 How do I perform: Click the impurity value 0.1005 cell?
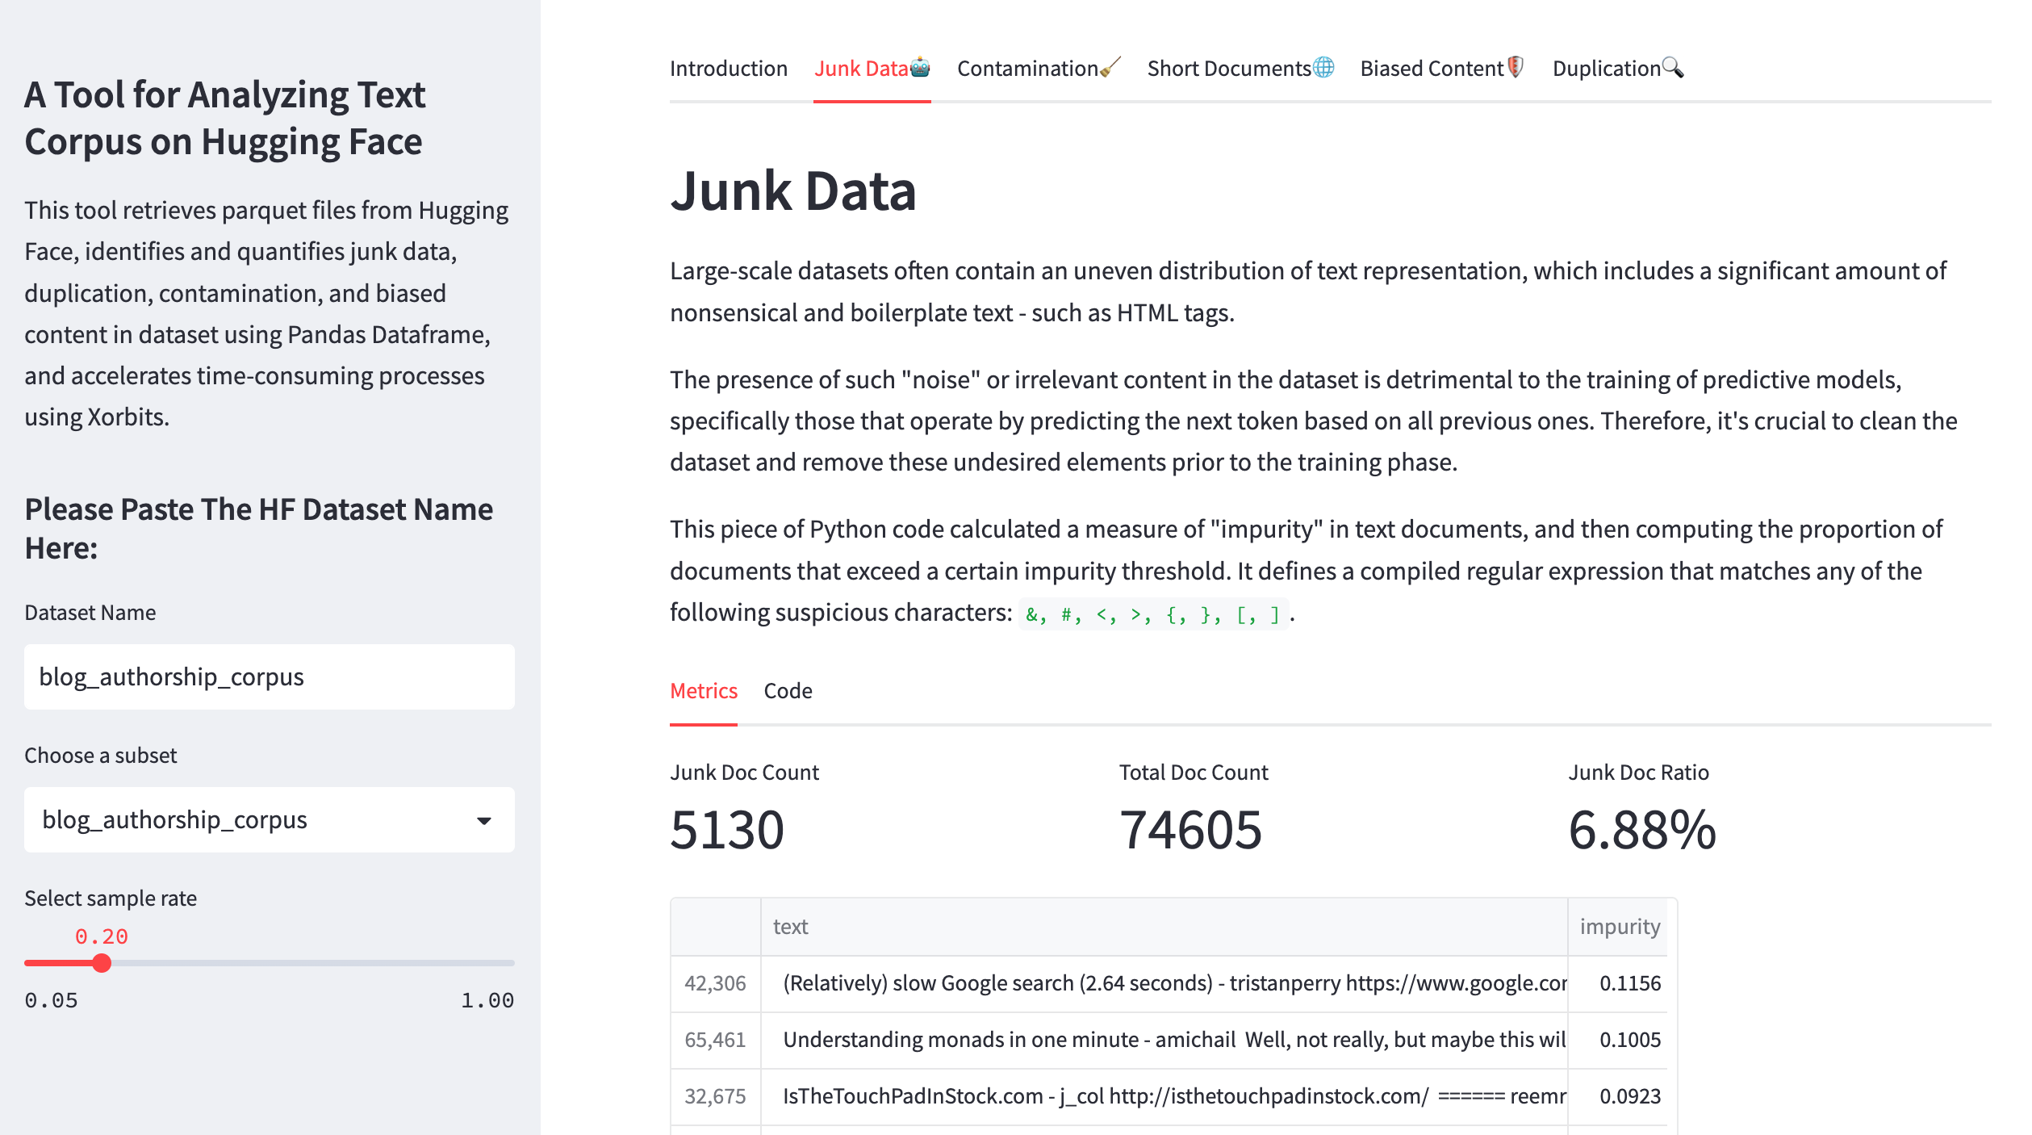click(x=1629, y=1040)
